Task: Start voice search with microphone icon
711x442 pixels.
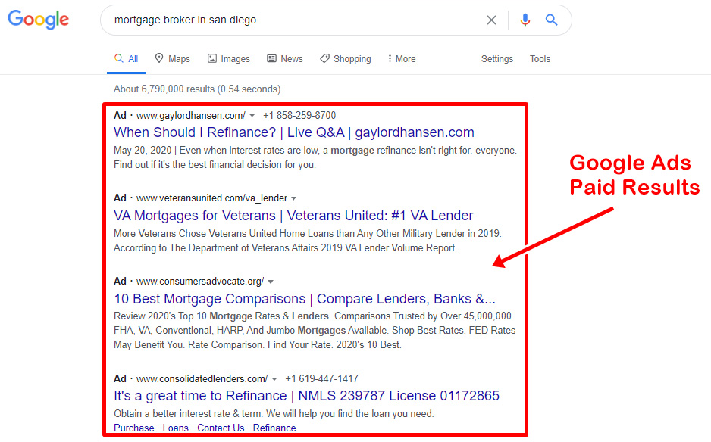Action: [x=525, y=20]
